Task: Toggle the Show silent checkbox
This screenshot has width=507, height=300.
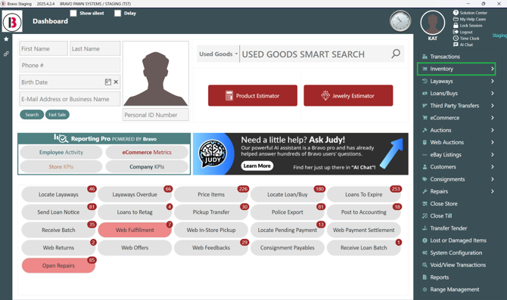Action: coord(73,14)
